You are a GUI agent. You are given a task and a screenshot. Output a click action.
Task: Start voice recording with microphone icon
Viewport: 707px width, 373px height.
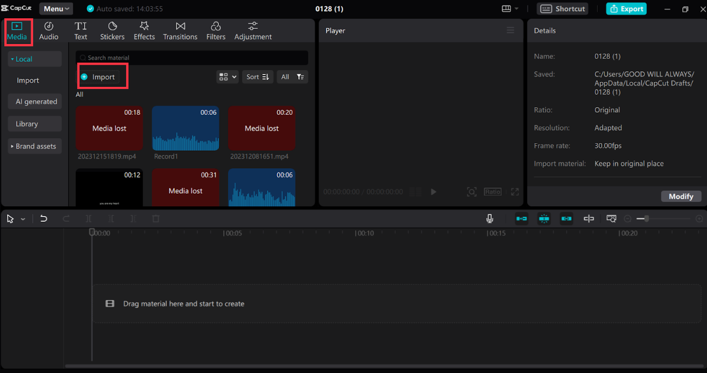click(x=489, y=219)
